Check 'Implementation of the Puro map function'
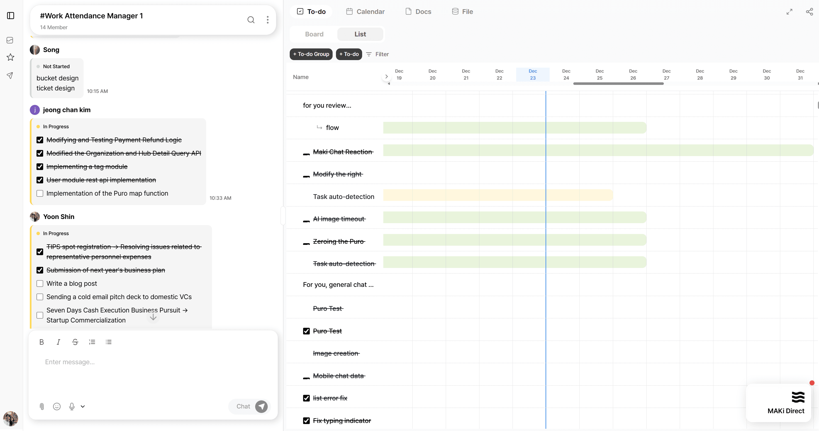 tap(40, 193)
